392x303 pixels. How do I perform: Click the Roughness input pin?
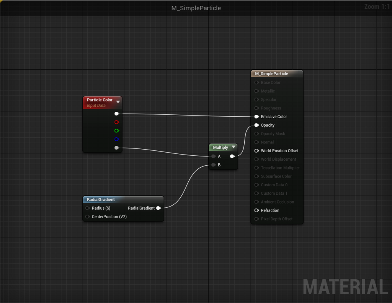[256, 108]
